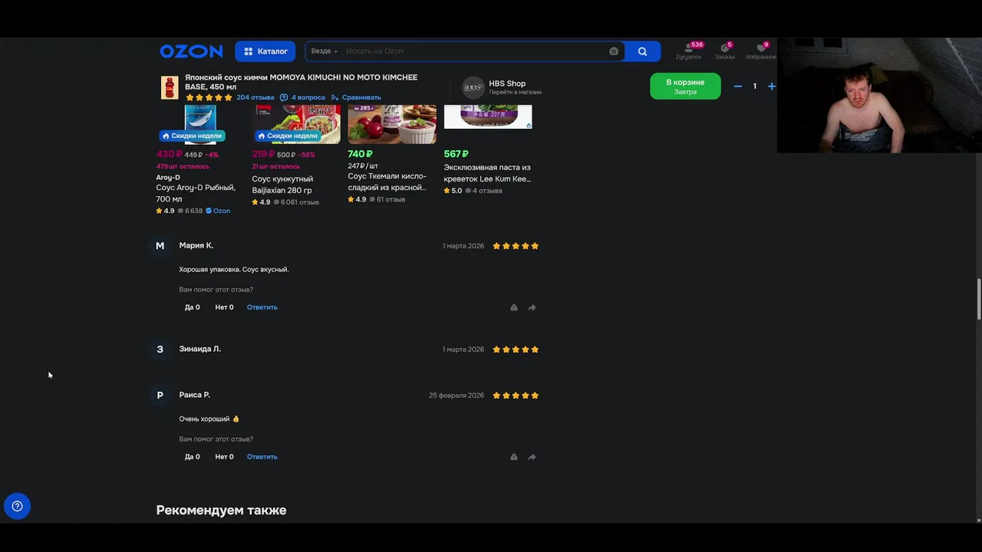
Task: Open reviewer name Раиса Р.
Action: click(195, 395)
